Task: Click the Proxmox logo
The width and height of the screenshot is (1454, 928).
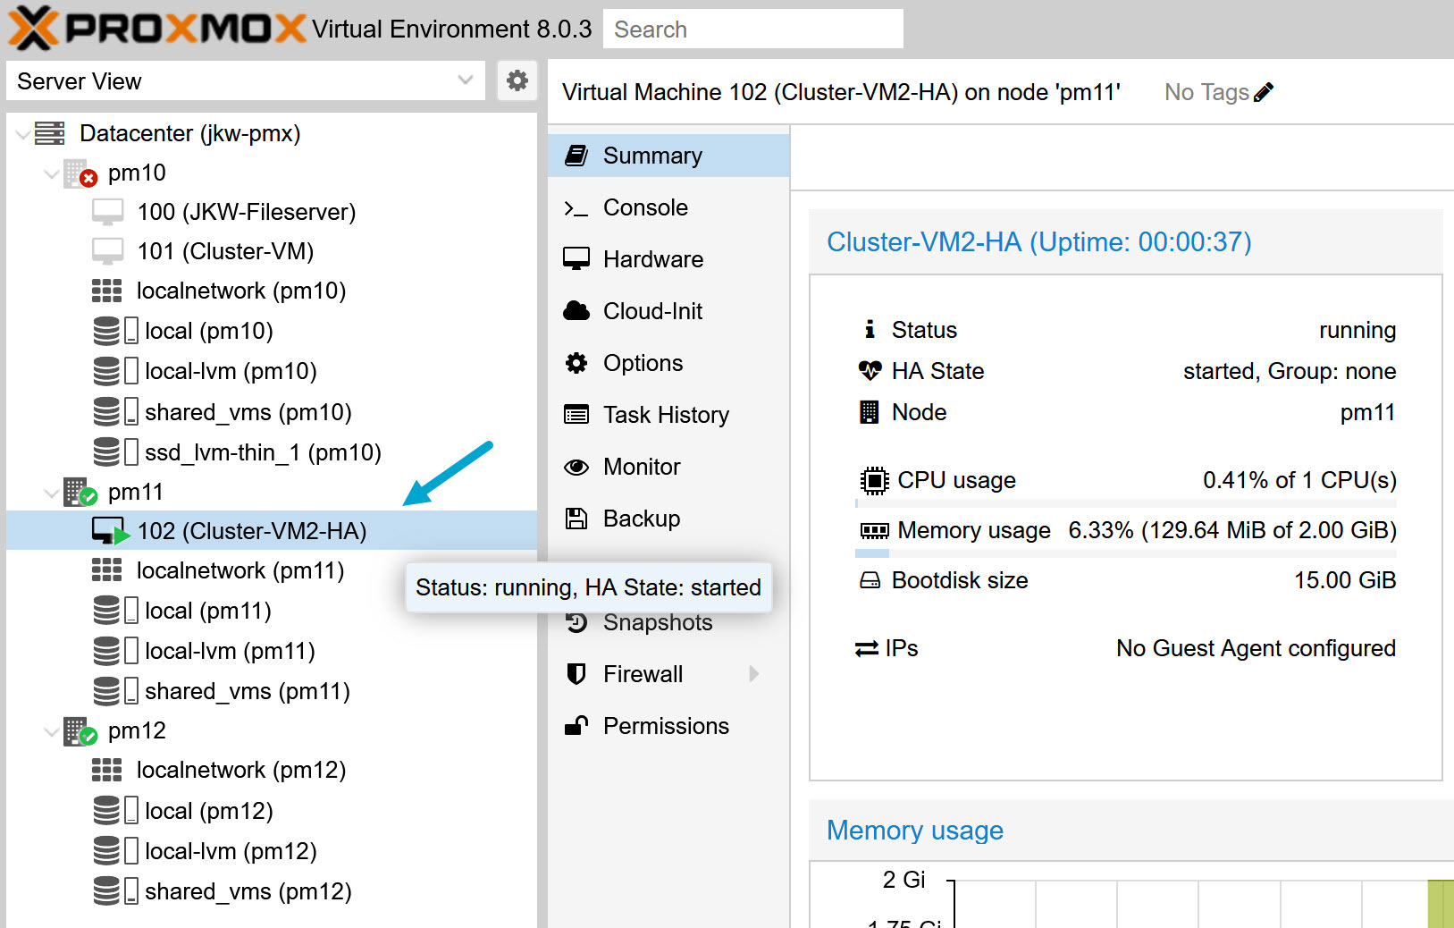Action: (156, 29)
